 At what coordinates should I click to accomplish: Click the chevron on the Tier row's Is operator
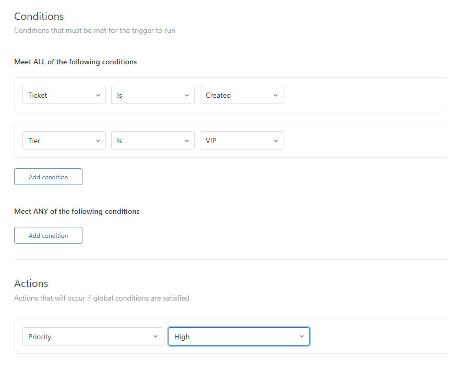coord(186,141)
